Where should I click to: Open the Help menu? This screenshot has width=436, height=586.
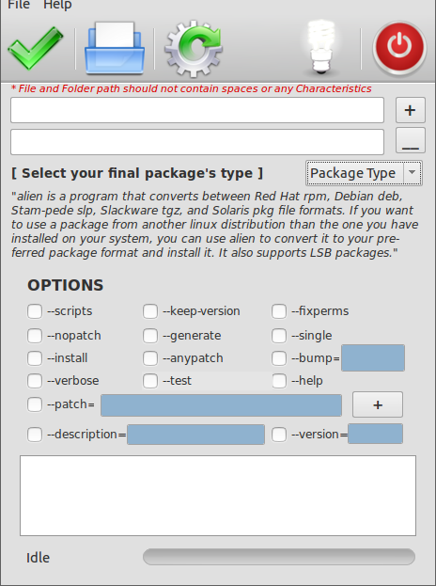click(x=57, y=5)
